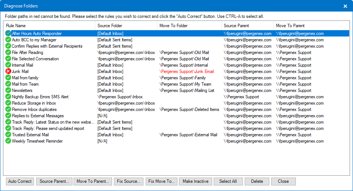This screenshot has width=353, height=191.
Task: Sort by the Rule Name column header
Action: click(49, 26)
